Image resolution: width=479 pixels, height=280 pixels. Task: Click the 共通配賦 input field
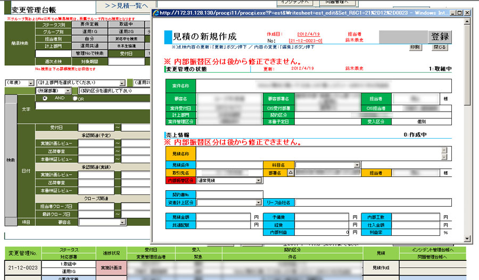point(224,225)
